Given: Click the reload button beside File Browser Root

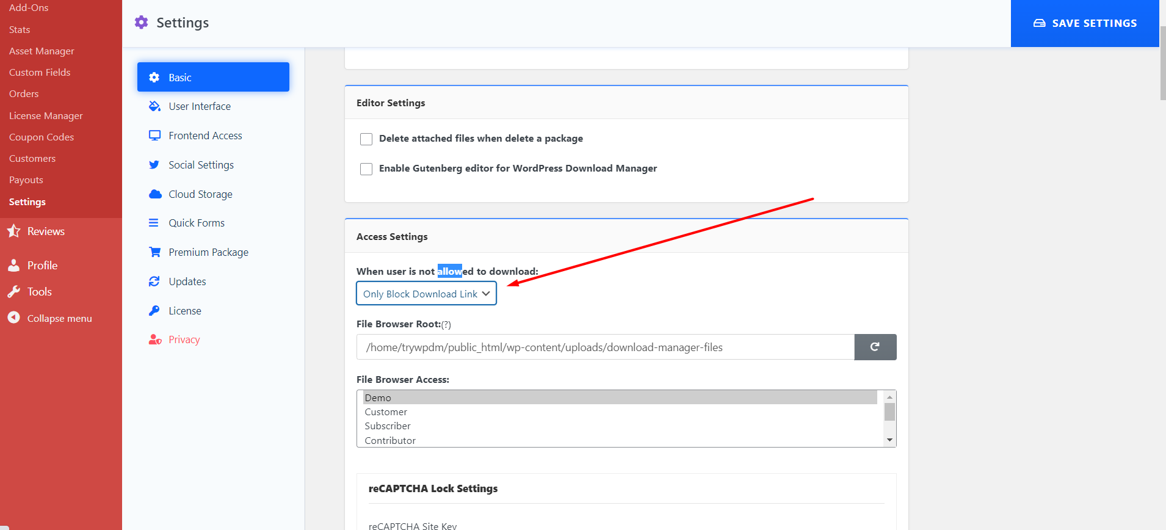Looking at the screenshot, I should 875,347.
